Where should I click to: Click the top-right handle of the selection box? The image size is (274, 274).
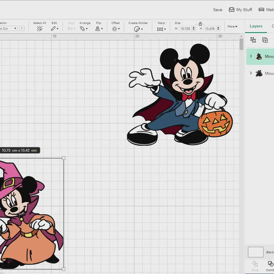pyautogui.click(x=64, y=158)
